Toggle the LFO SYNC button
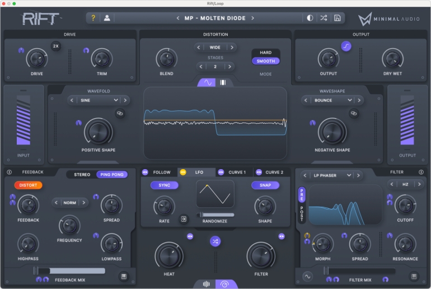Image resolution: width=431 pixels, height=289 pixels. [x=164, y=185]
